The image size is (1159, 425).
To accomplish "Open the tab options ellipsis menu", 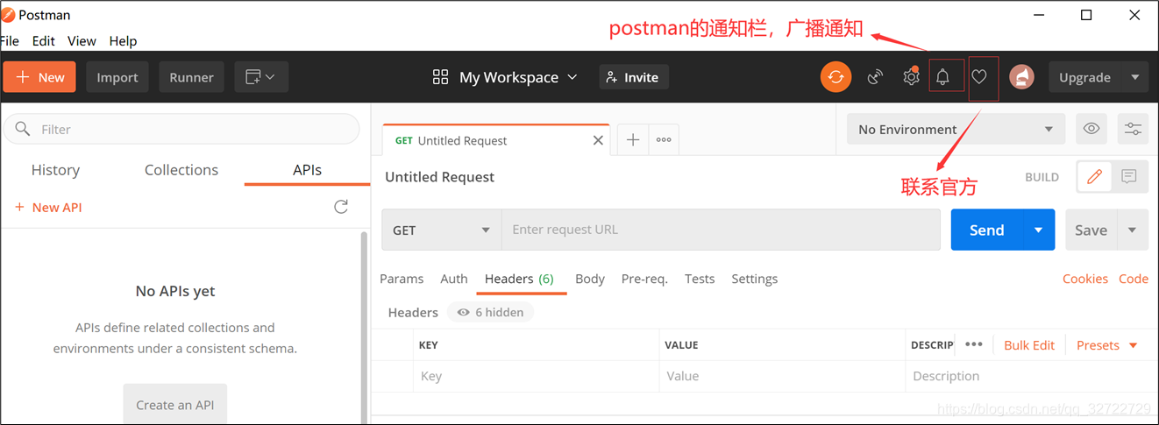I will tap(664, 139).
